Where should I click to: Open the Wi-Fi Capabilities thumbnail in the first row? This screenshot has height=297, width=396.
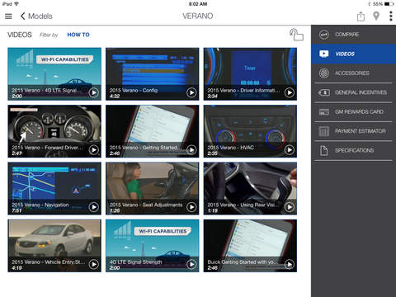54,73
